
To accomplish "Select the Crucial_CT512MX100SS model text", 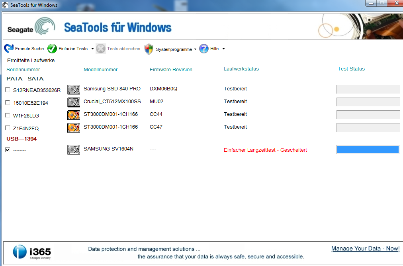I will point(112,102).
